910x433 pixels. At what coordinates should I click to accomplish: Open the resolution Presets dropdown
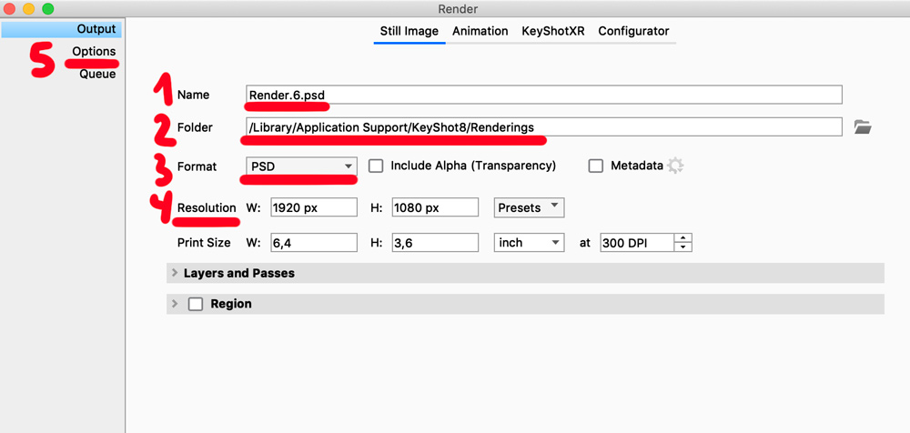tap(529, 207)
